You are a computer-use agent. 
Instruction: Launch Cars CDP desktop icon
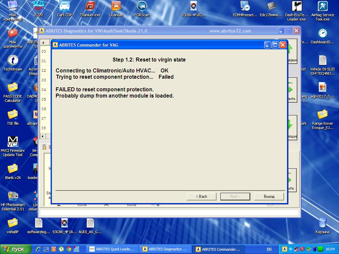coord(65,9)
